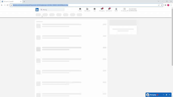Click the Try Premium free link
Screen dimensions: 173x97
(133, 11)
